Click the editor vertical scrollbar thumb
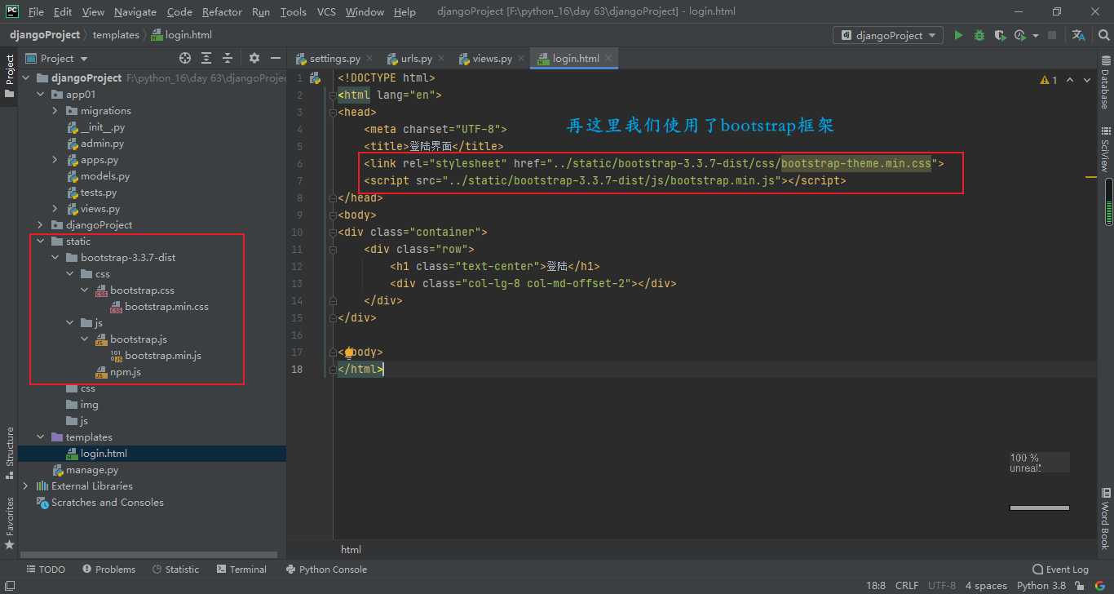Image resolution: width=1114 pixels, height=594 pixels. 1109,202
